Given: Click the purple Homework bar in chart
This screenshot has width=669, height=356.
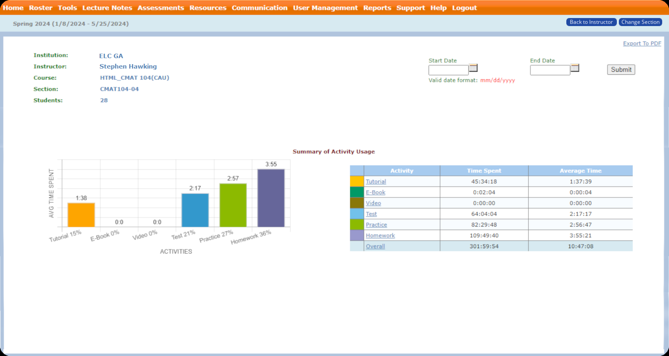Looking at the screenshot, I should 271,198.
